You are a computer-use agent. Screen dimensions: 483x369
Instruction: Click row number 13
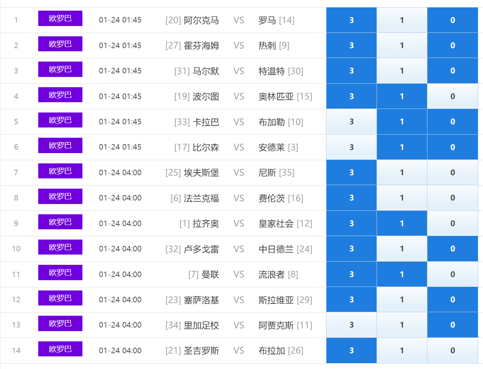[16, 325]
